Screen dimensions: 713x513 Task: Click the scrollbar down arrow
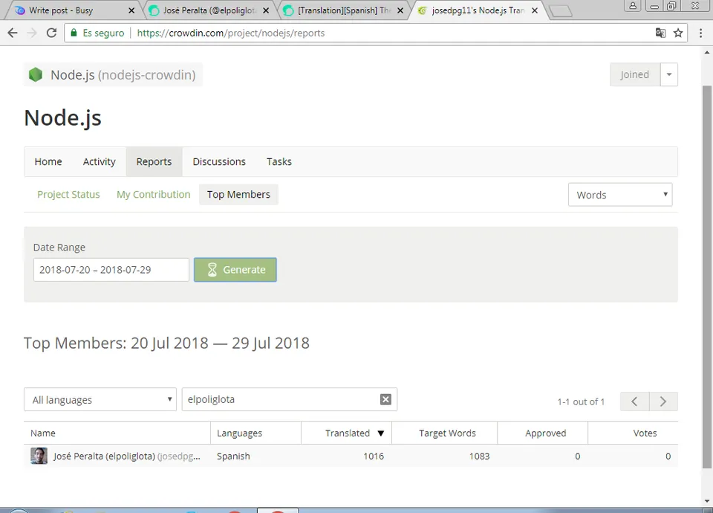[x=706, y=501]
